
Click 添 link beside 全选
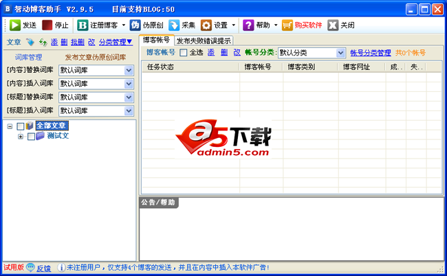tap(211, 52)
